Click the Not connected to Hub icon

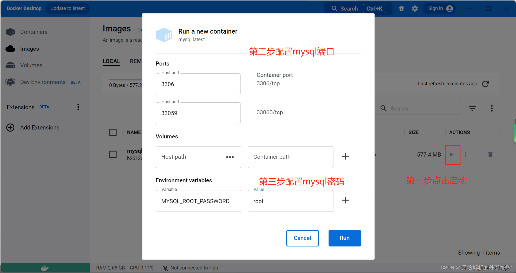tap(165, 268)
